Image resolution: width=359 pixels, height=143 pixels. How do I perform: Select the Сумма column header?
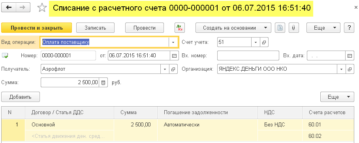[135, 113]
